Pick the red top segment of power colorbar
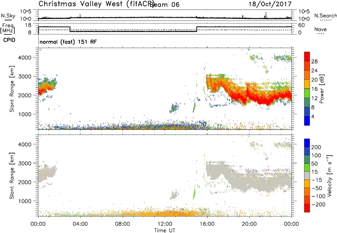This screenshot has height=233, width=337. (x=307, y=56)
